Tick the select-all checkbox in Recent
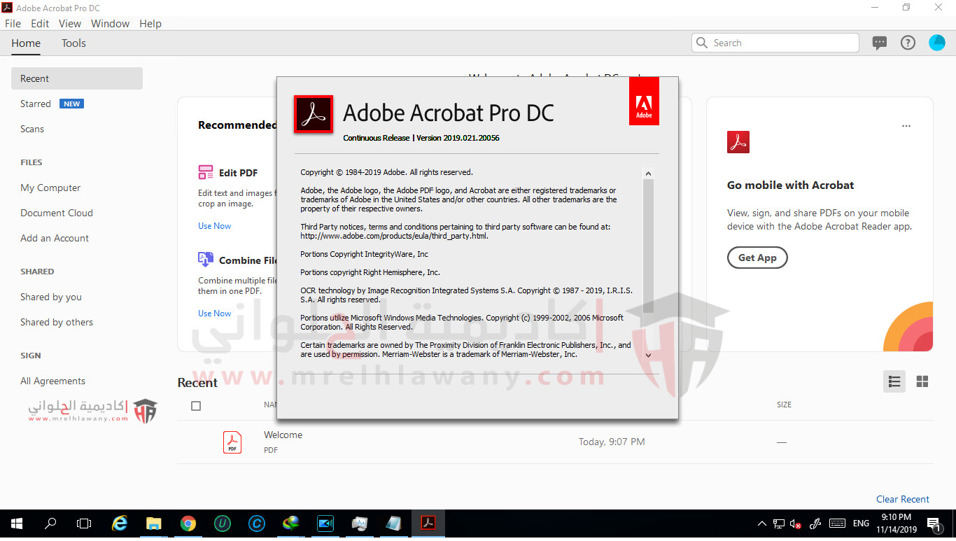Viewport: 956px width, 541px height. [x=196, y=406]
